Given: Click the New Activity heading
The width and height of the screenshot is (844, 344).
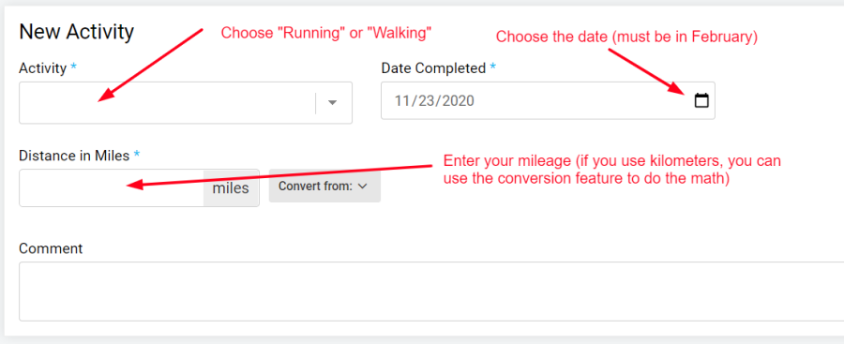Looking at the screenshot, I should (77, 32).
